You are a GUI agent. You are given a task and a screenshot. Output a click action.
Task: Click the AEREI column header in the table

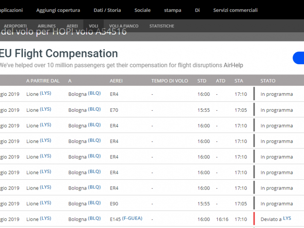pos(116,81)
